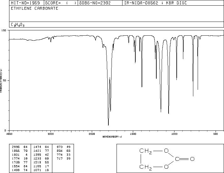Click the 2000 label on the wavenumber axis

tap(92, 134)
